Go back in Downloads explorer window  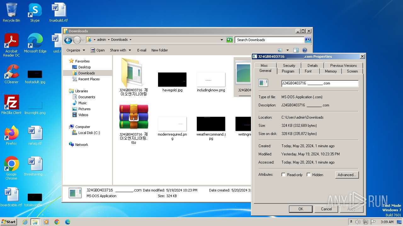[68, 40]
